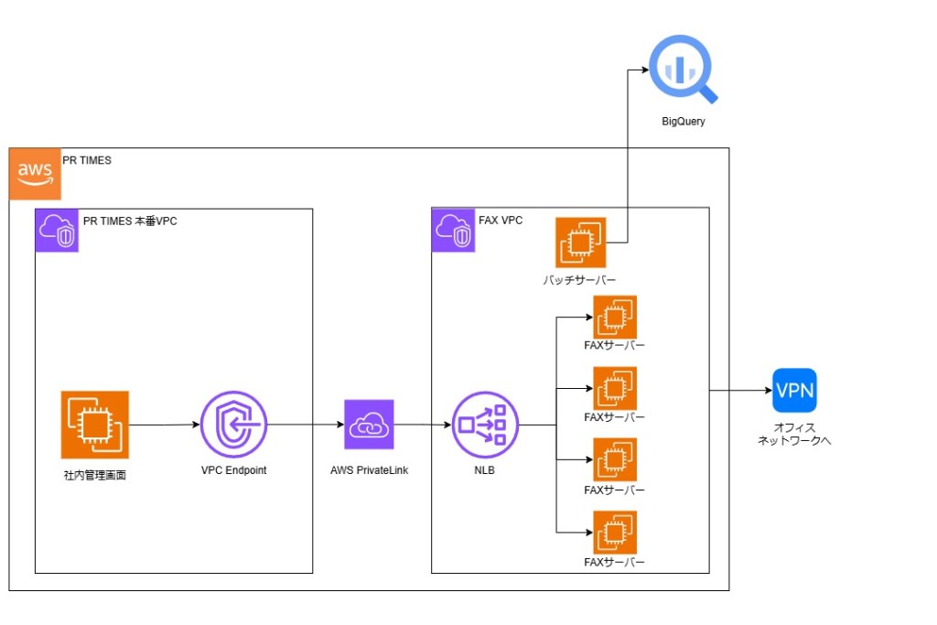
Task: Click the blue VPN icon
Action: [793, 391]
